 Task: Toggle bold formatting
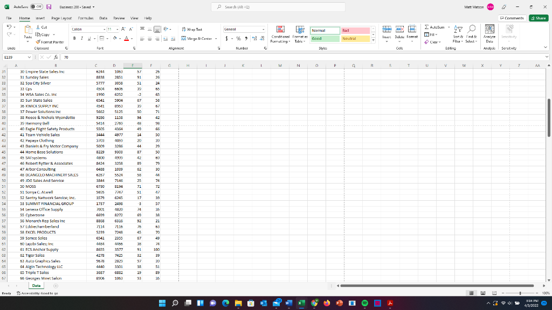pos(73,39)
